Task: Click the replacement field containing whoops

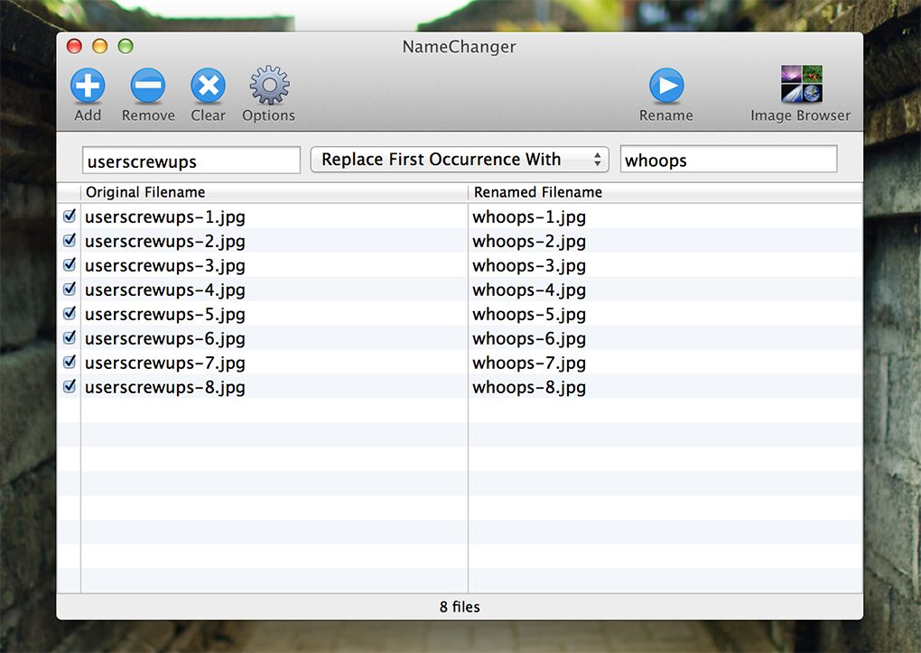Action: pyautogui.click(x=729, y=159)
